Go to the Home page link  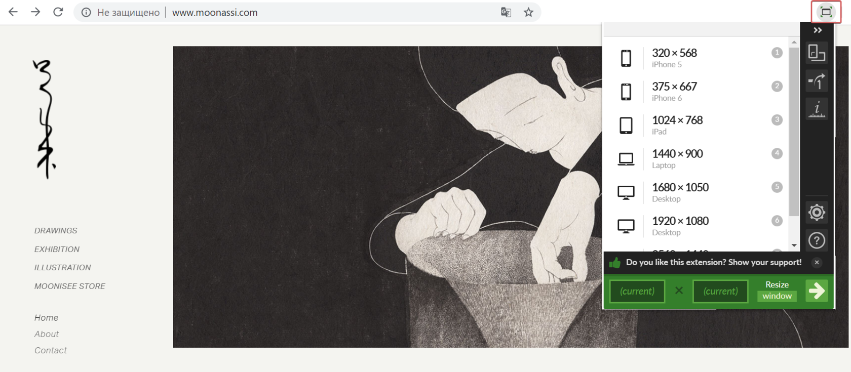click(46, 318)
